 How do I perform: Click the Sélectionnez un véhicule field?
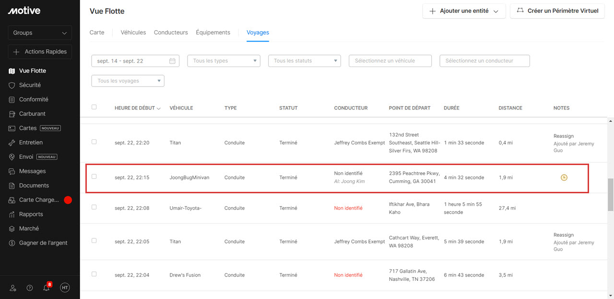tap(390, 61)
